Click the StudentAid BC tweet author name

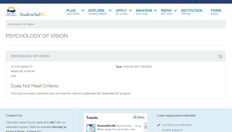click(106, 125)
